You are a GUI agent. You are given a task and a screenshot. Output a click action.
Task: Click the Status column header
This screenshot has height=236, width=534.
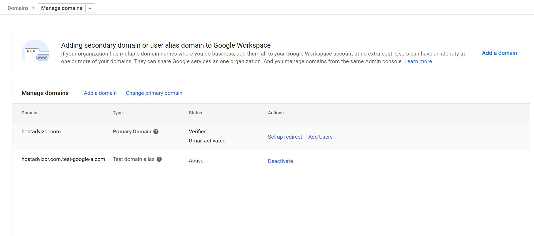[x=195, y=113]
